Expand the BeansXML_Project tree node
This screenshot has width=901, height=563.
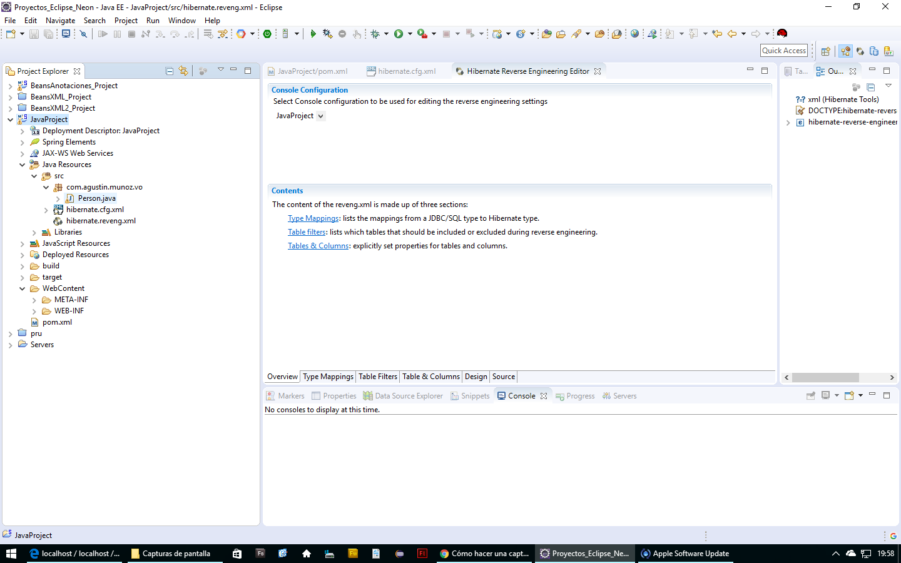[10, 98]
